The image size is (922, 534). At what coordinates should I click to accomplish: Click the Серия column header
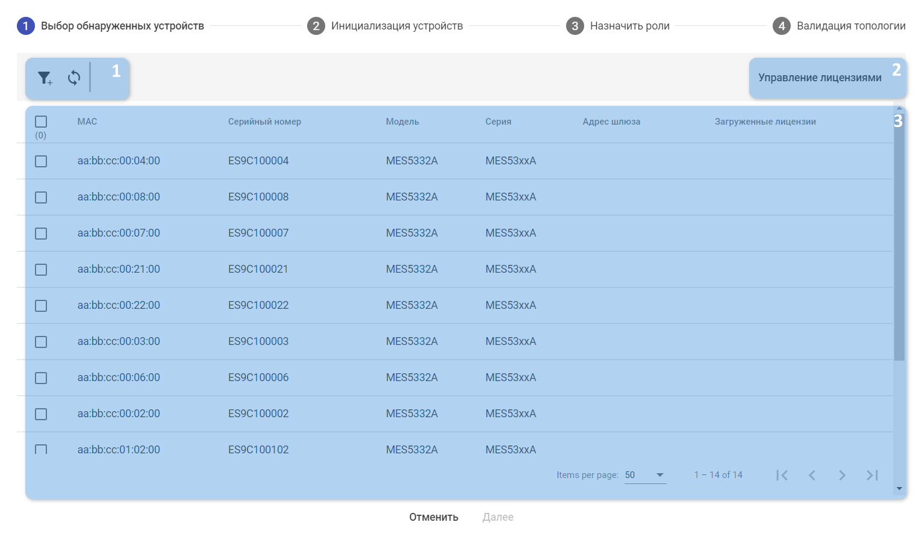pyautogui.click(x=498, y=122)
